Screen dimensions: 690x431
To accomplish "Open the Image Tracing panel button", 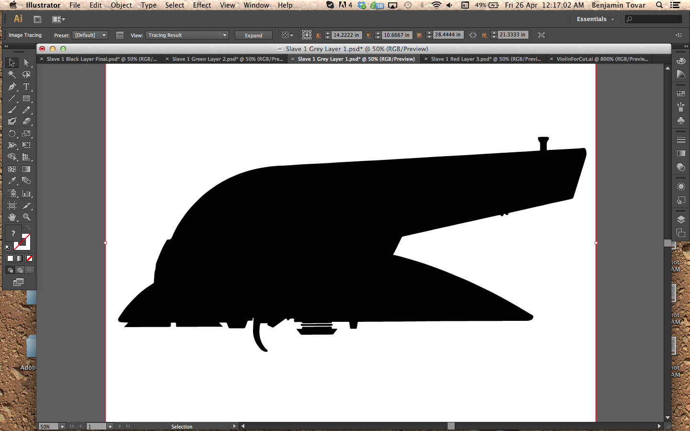I will (x=120, y=35).
